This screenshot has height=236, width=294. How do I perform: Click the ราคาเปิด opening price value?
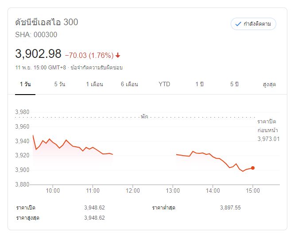pos(94,208)
